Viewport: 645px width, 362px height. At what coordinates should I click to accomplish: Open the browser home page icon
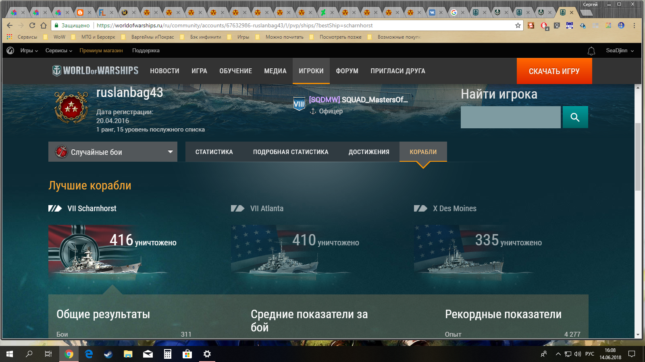click(x=44, y=25)
